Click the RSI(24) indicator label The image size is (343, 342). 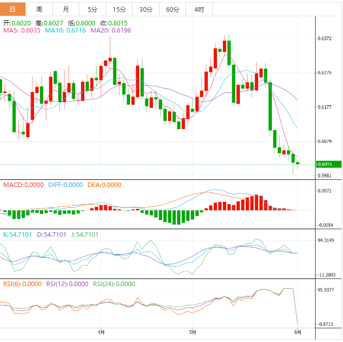click(114, 284)
